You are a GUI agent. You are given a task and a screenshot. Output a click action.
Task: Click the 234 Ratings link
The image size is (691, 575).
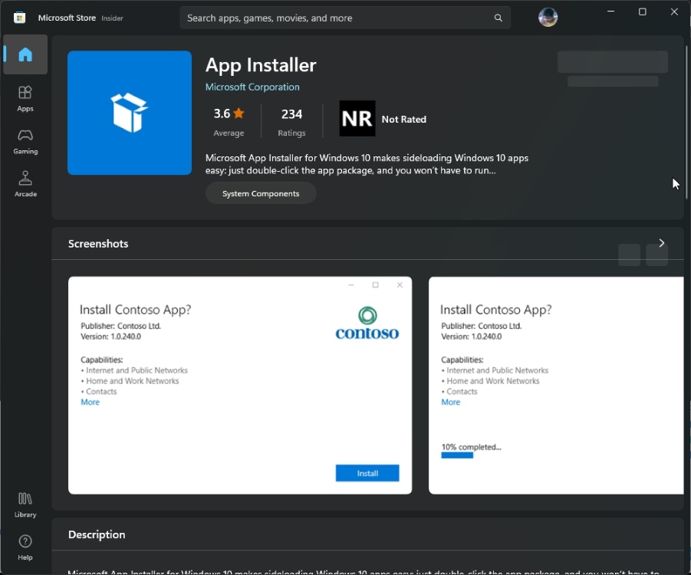pos(291,120)
